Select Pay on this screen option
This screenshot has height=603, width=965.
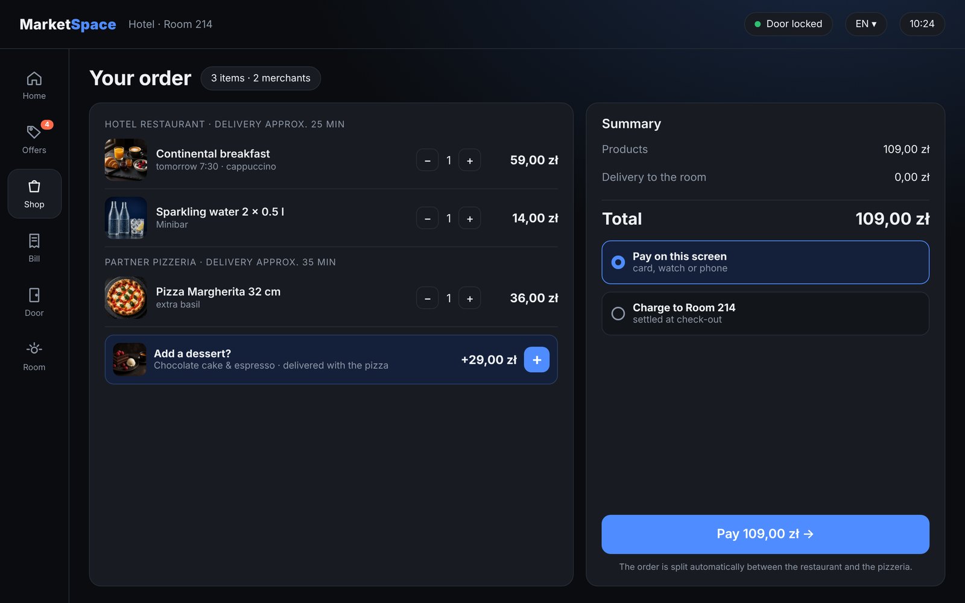(x=765, y=262)
